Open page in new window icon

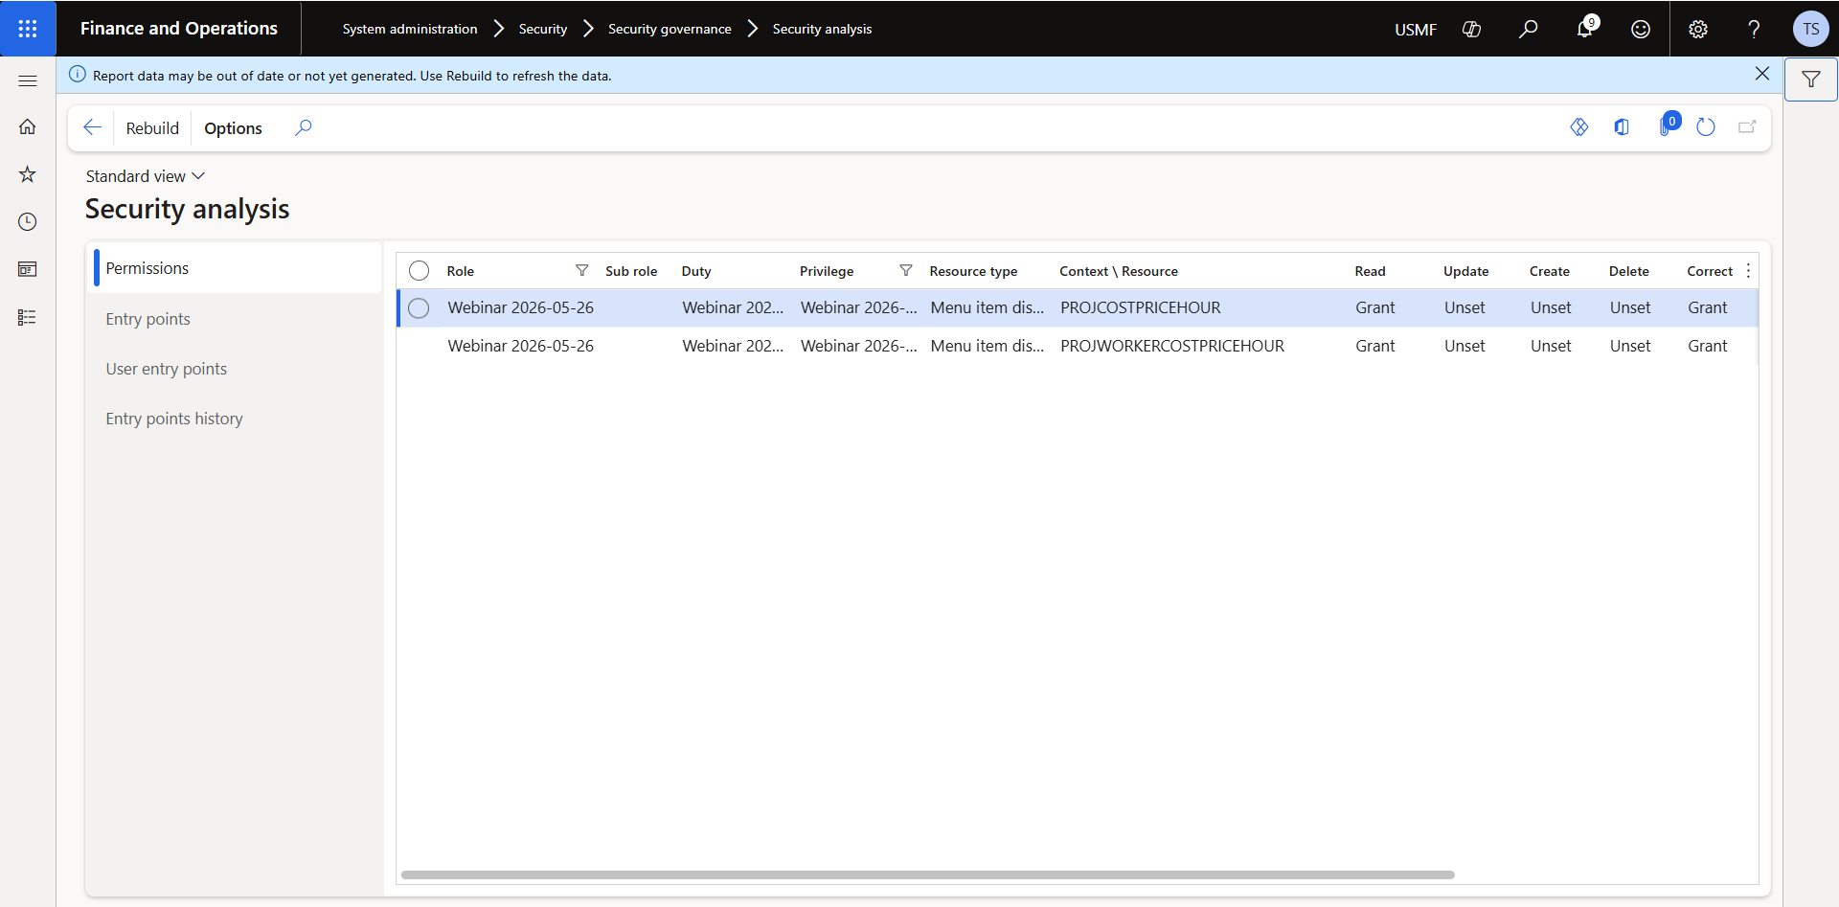click(x=1747, y=127)
